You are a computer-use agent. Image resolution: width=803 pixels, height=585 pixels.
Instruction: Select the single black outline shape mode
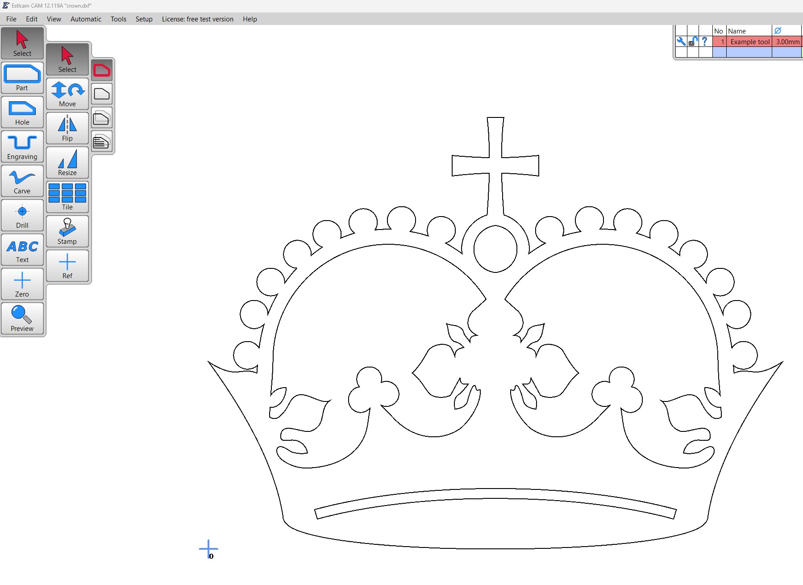point(102,94)
